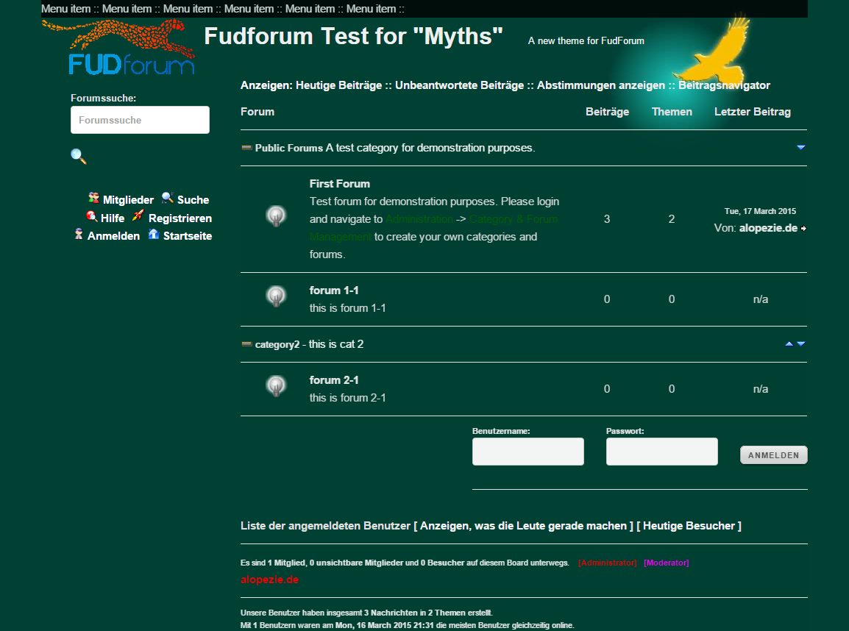Click the last Menu item in top bar

click(371, 9)
